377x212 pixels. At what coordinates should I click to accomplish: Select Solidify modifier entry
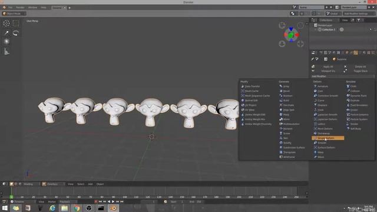click(x=285, y=143)
